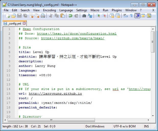This screenshot has width=158, height=131.
Task: Click the Close All toolbar icon
Action: [37, 16]
